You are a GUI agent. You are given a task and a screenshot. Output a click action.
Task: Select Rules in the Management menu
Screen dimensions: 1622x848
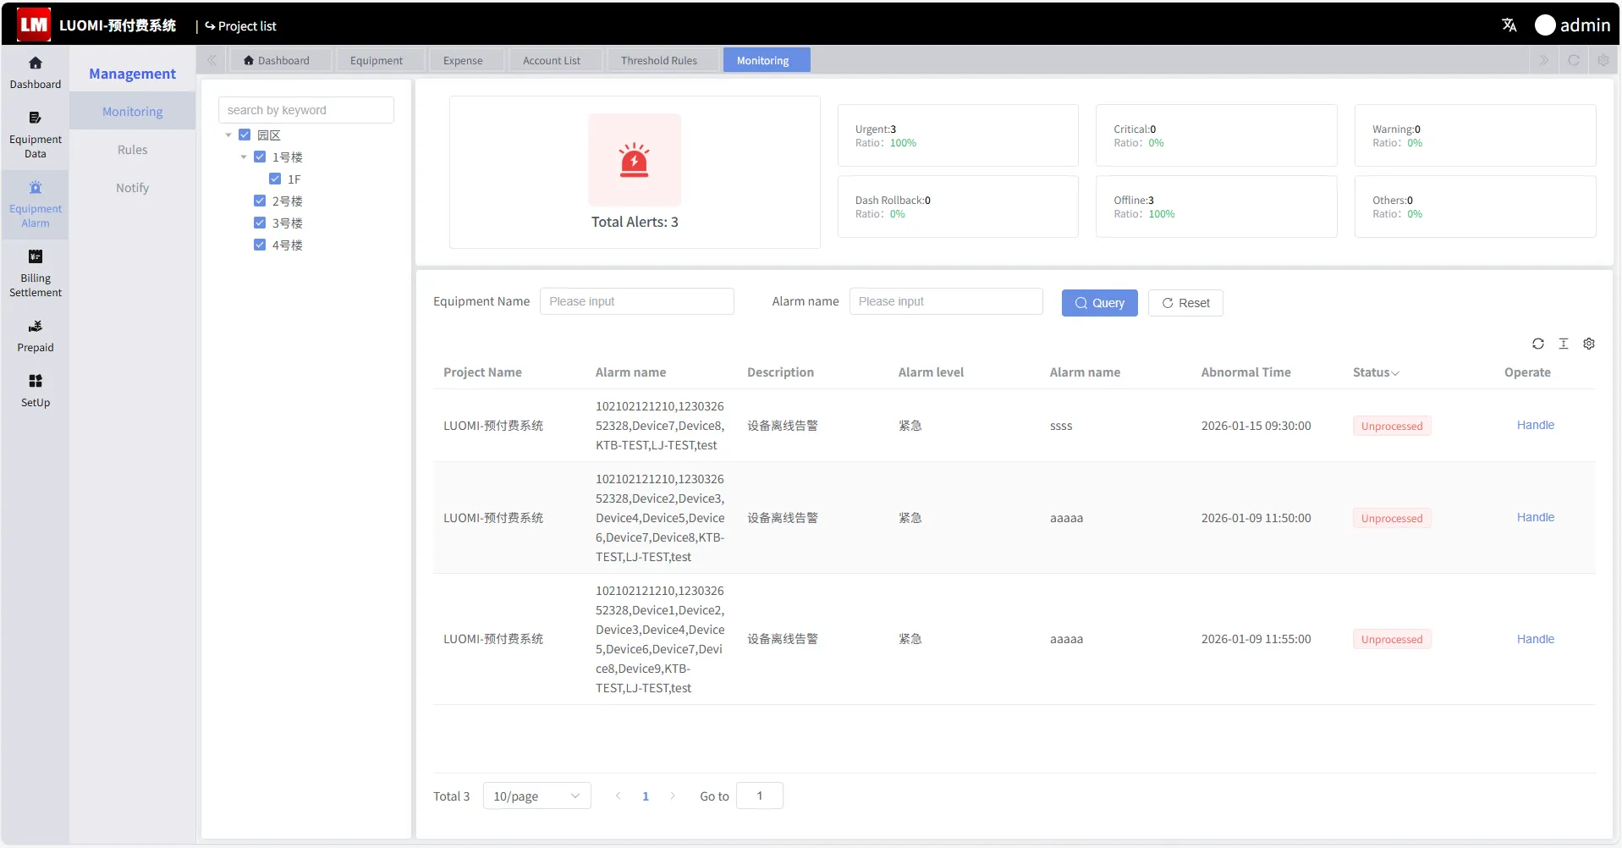(132, 150)
